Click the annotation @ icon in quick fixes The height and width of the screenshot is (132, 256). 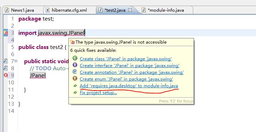tap(75, 72)
